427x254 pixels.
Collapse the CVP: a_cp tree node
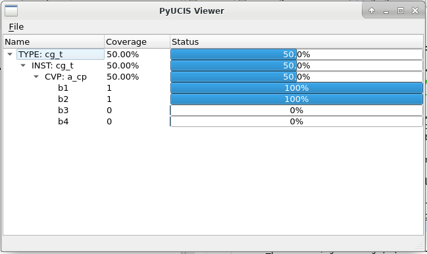pos(36,76)
